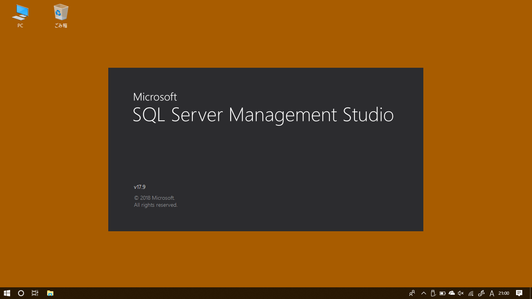
Task: Open Windows Ink Workspace pen icon
Action: pyautogui.click(x=481, y=293)
